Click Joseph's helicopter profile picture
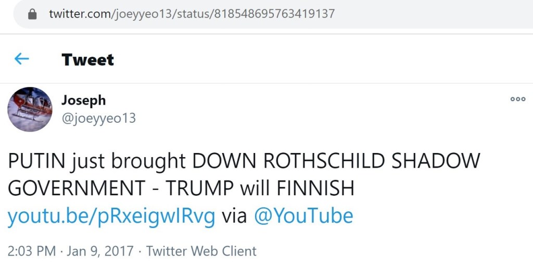Image resolution: width=533 pixels, height=267 pixels. point(30,109)
